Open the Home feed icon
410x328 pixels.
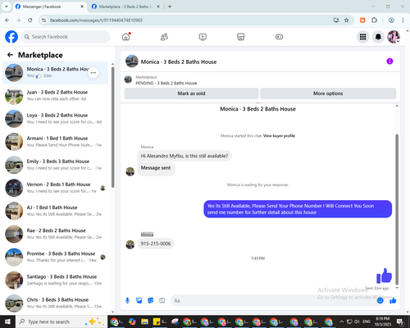click(x=126, y=37)
